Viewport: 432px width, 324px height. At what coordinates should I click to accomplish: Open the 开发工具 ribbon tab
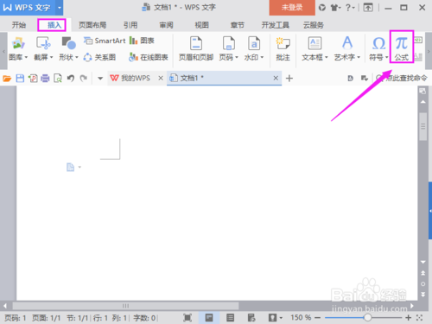276,25
